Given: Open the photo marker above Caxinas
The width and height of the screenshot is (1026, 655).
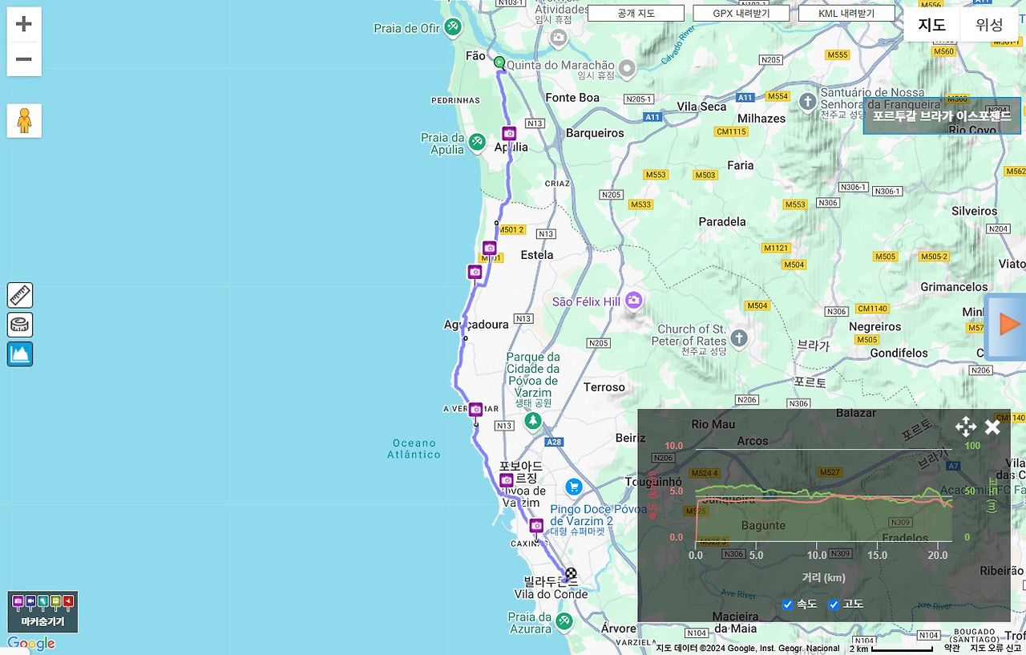Looking at the screenshot, I should click(536, 525).
